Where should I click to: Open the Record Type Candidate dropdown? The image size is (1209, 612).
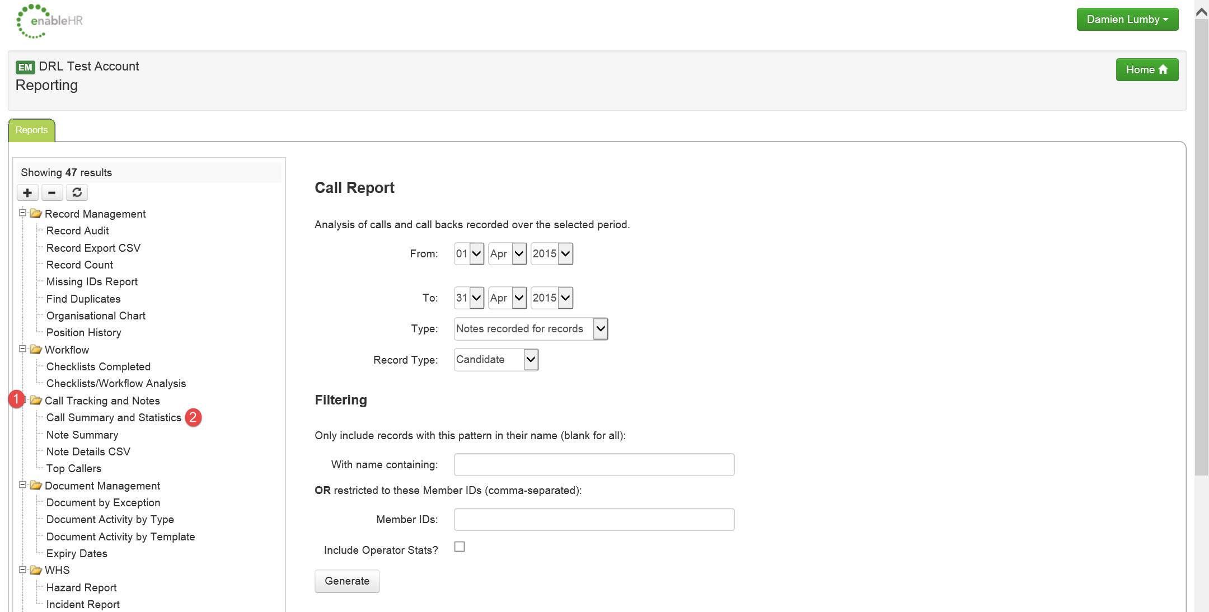[x=496, y=360]
